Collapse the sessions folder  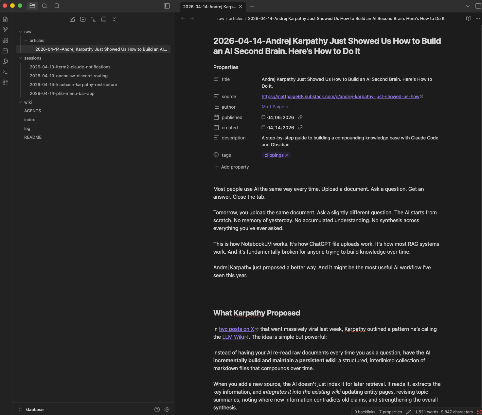21,58
